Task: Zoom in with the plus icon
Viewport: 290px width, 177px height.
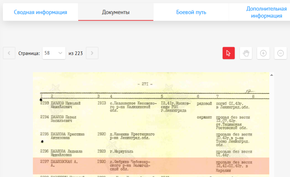Action: (263, 53)
